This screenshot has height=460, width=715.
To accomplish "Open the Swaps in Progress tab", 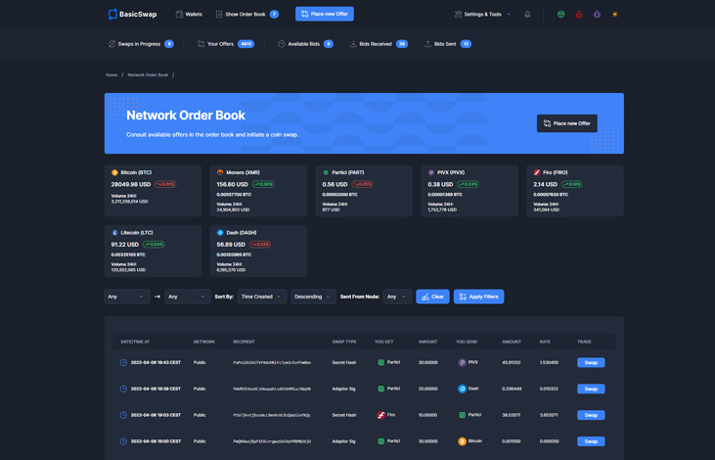I will pyautogui.click(x=140, y=44).
